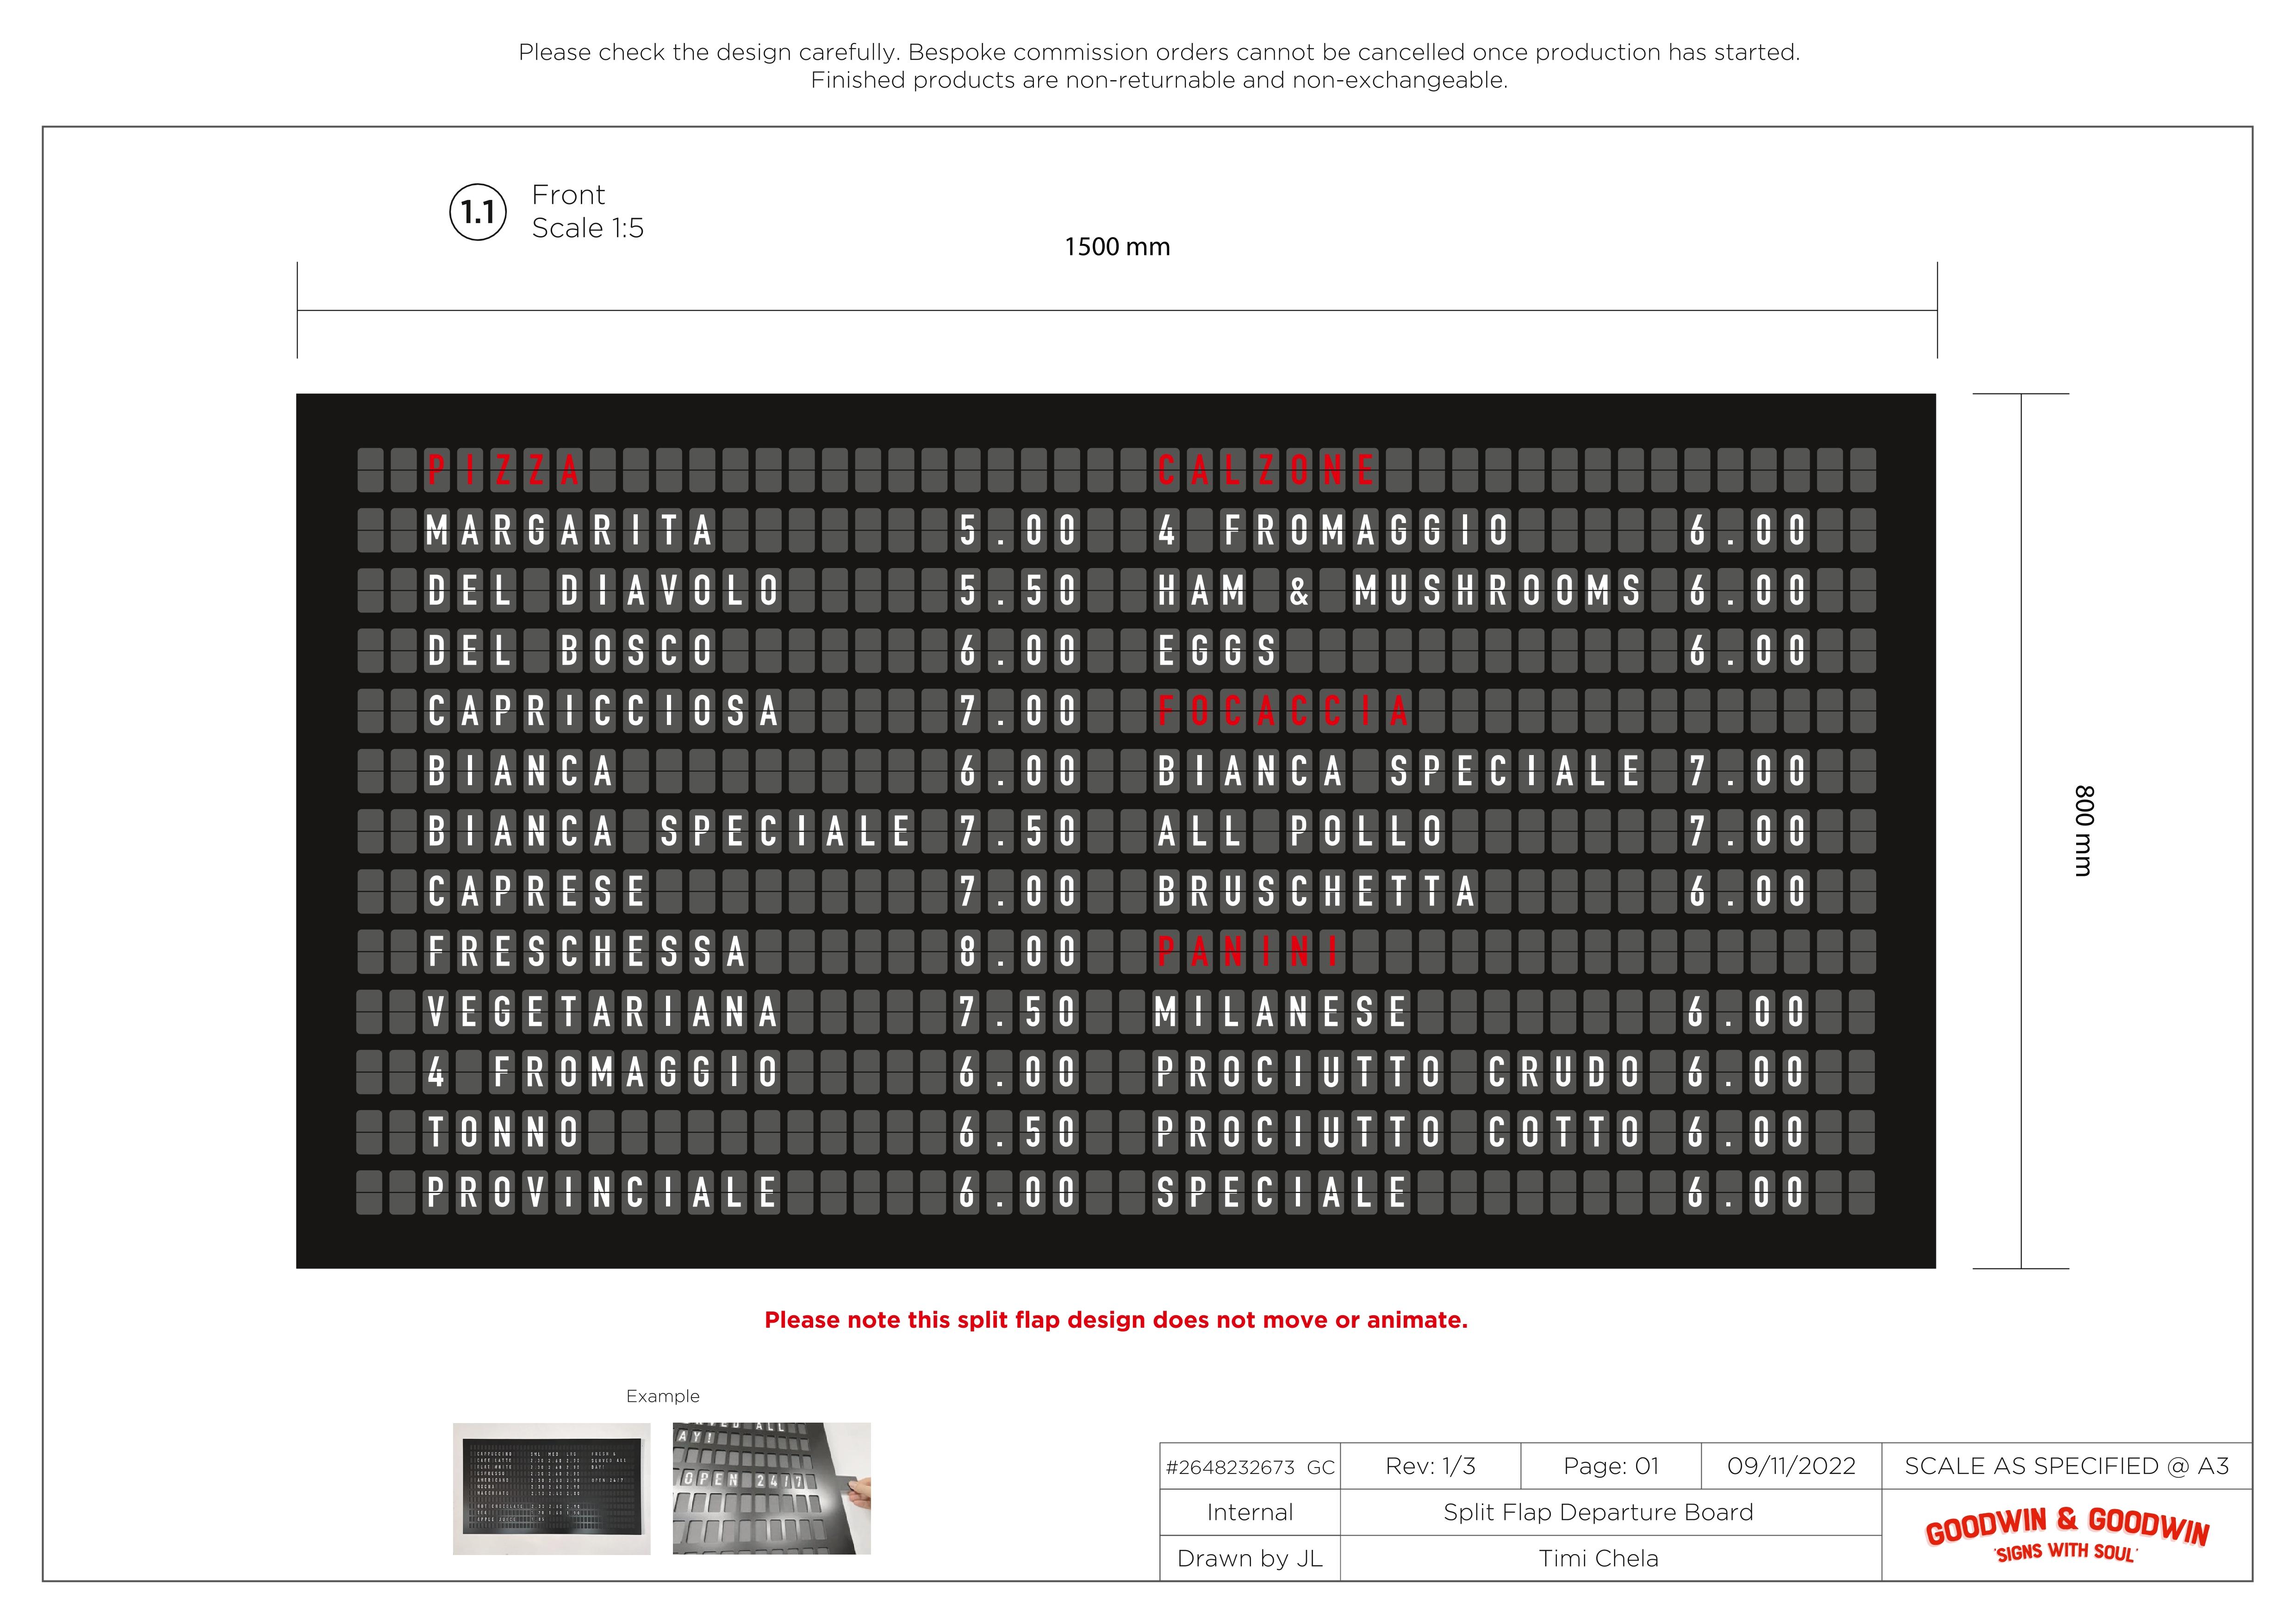The width and height of the screenshot is (2296, 1624).
Task: Click the 'Rev: 1/3' cell
Action: (1430, 1467)
